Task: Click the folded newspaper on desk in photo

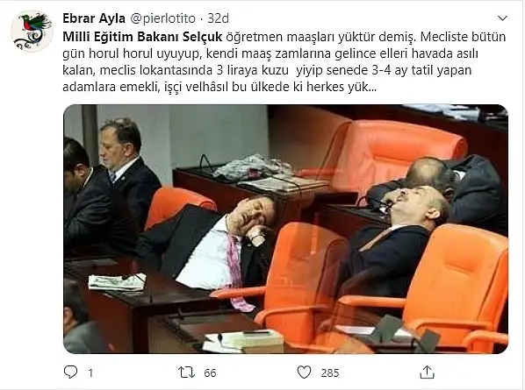Action: tap(117, 281)
